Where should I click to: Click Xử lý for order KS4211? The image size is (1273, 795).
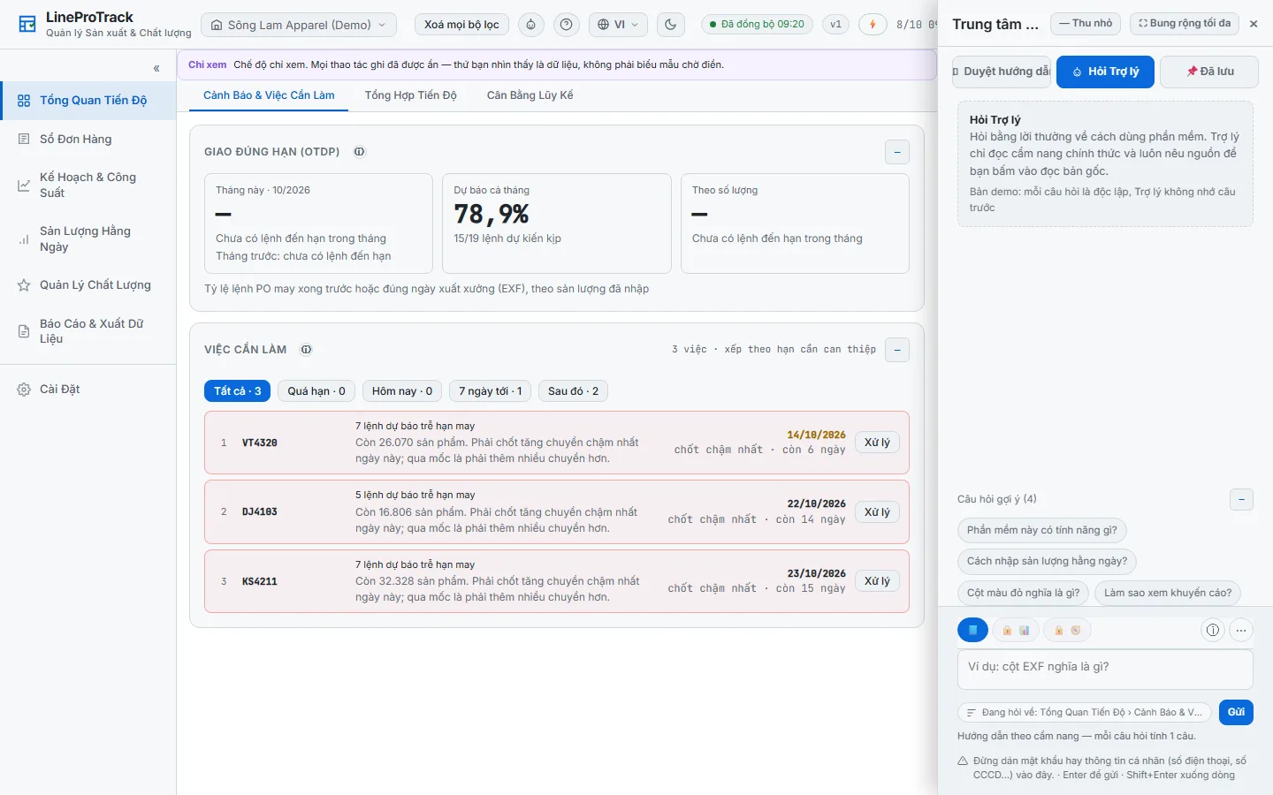coord(877,581)
